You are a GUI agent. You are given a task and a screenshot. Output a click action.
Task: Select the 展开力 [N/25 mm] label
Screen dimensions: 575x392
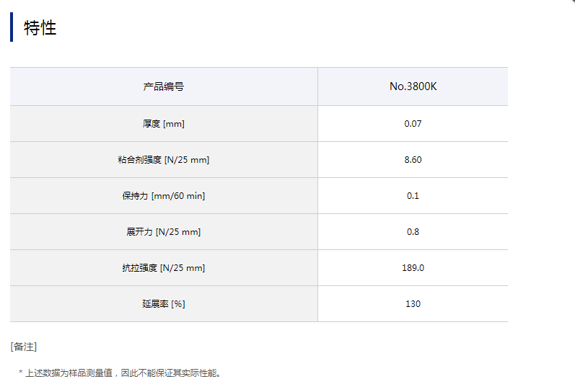click(x=164, y=232)
